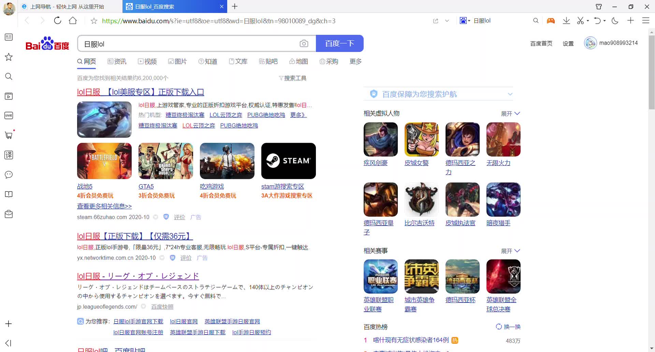655x352 pixels.
Task: Open sidebar shopping cart icon
Action: pos(9,135)
